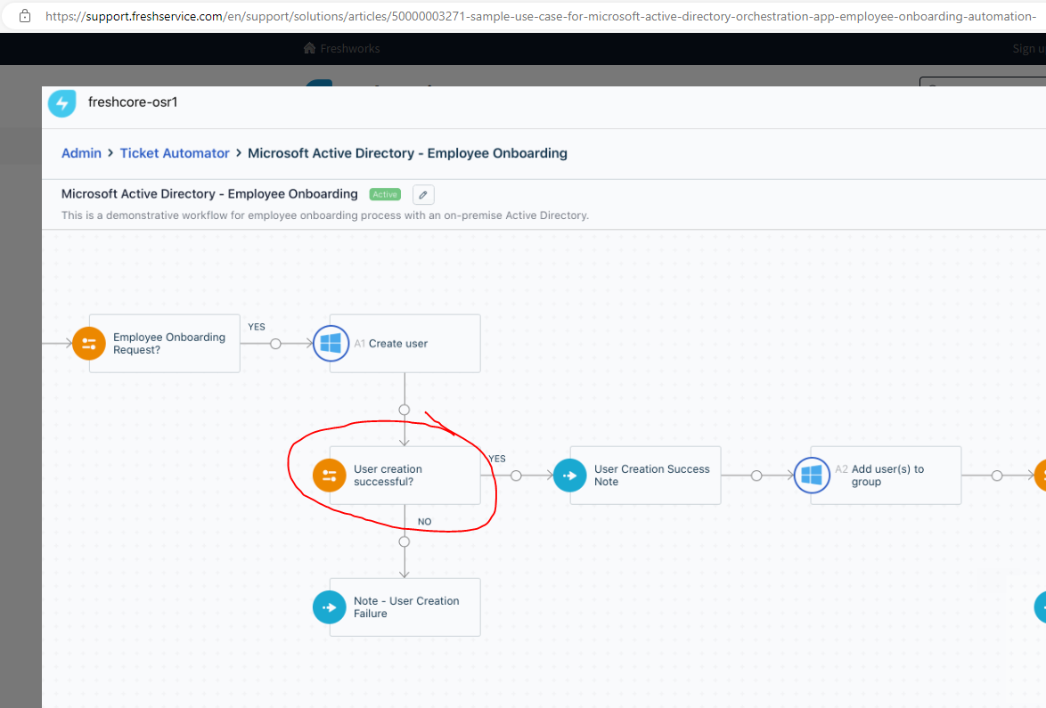The width and height of the screenshot is (1046, 708).
Task: Open the Ticket Automator breadcrumb link
Action: tap(175, 153)
